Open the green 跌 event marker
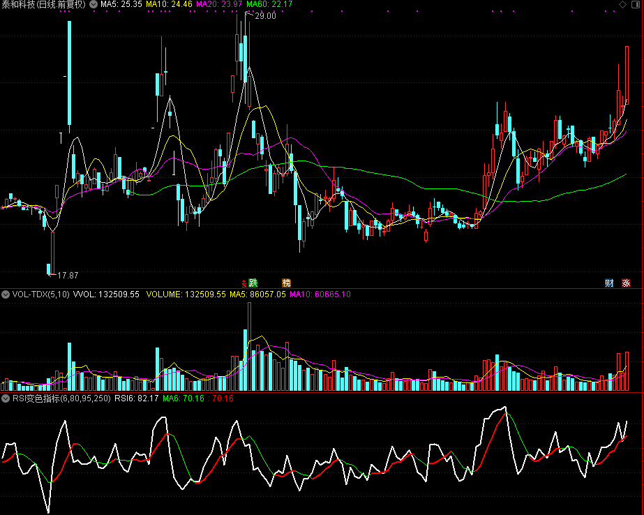Screen dimensions: 644x515 (x=253, y=283)
